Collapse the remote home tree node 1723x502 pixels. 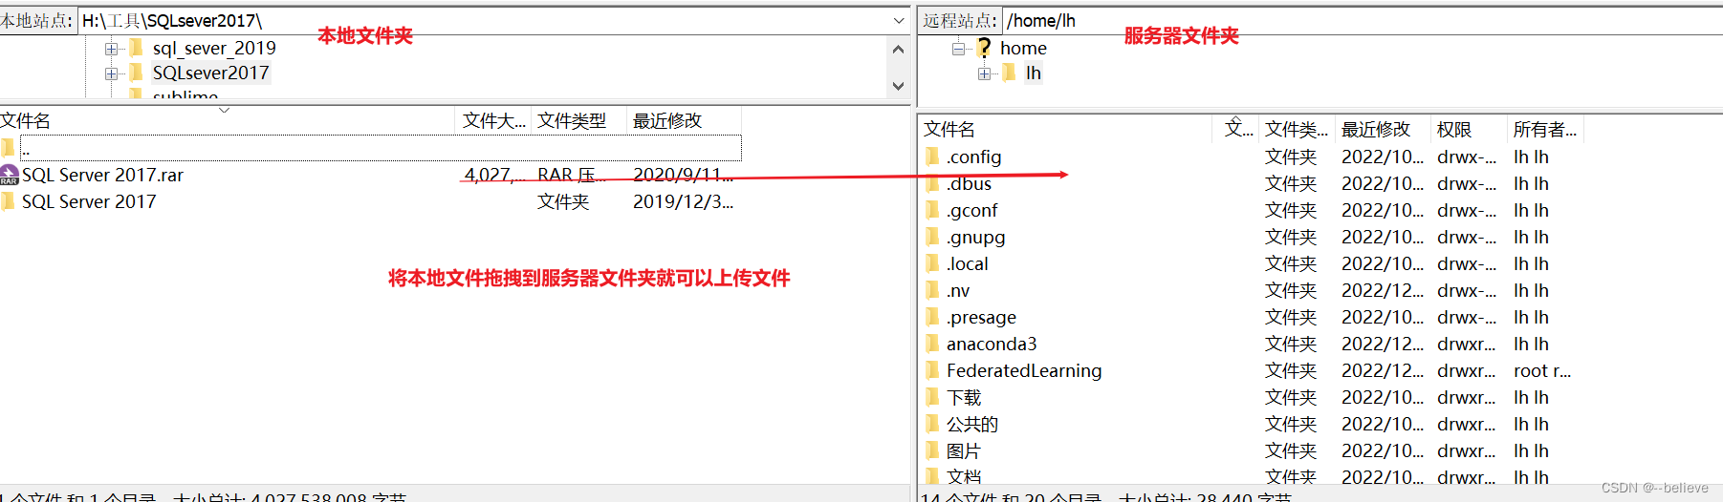click(x=958, y=49)
